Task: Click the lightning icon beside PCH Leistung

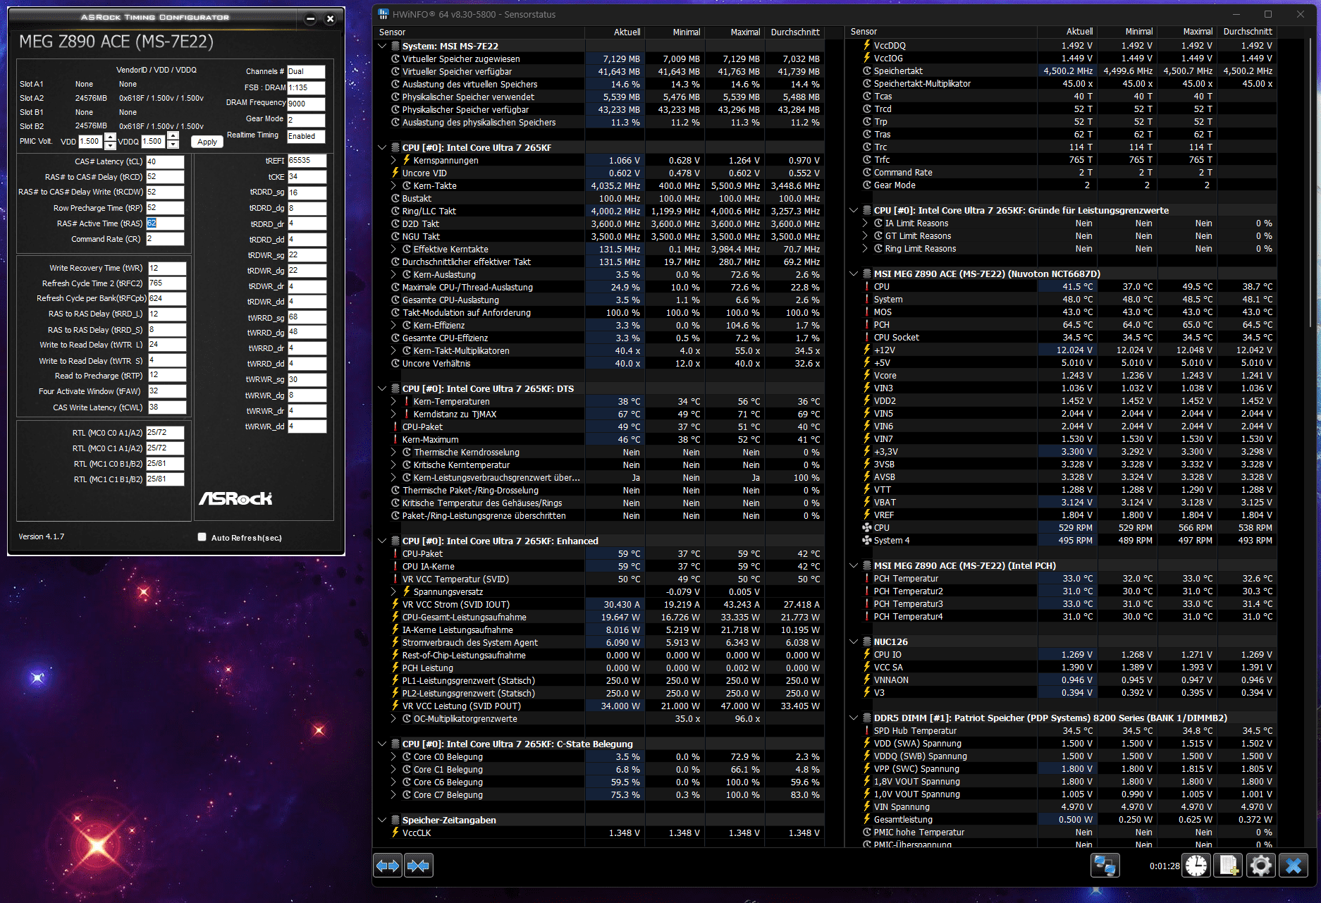Action: (x=395, y=668)
